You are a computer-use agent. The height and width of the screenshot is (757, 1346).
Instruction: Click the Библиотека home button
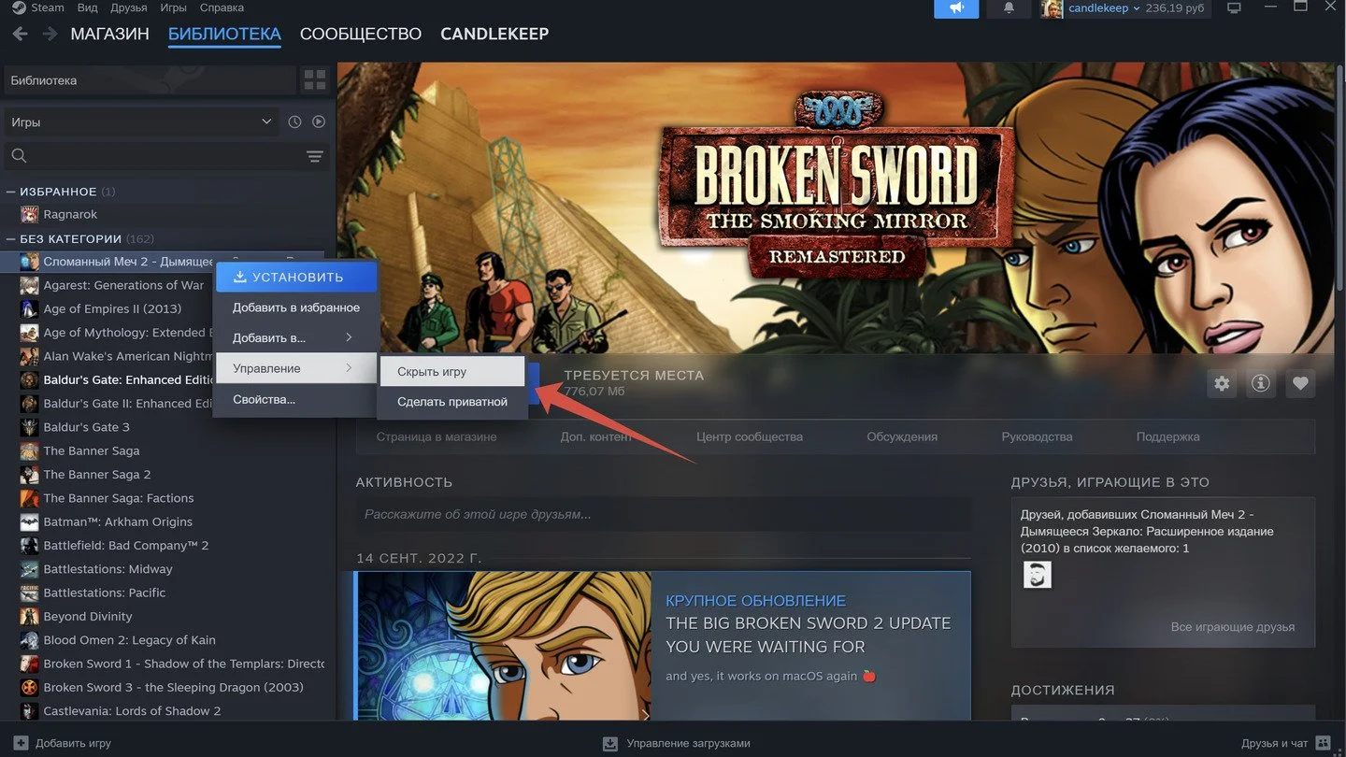pos(150,80)
